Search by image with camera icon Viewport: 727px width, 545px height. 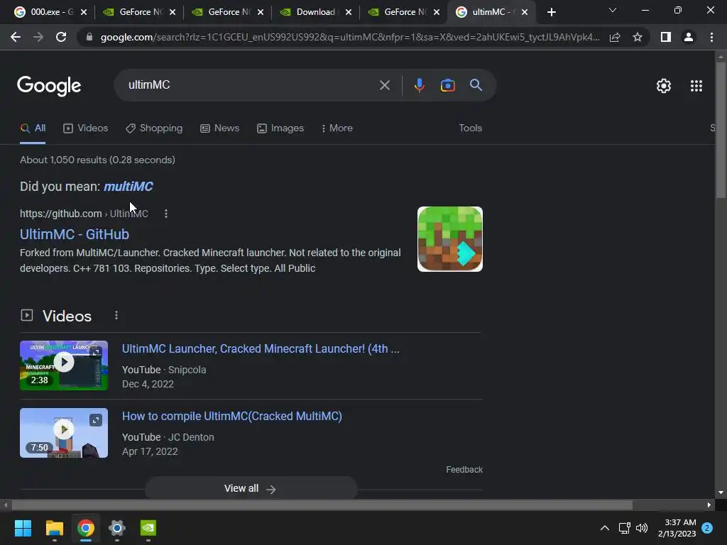click(x=447, y=85)
